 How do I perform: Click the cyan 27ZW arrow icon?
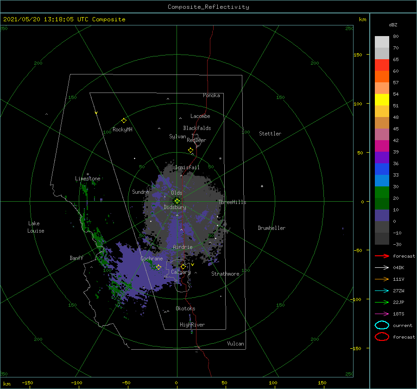click(382, 291)
